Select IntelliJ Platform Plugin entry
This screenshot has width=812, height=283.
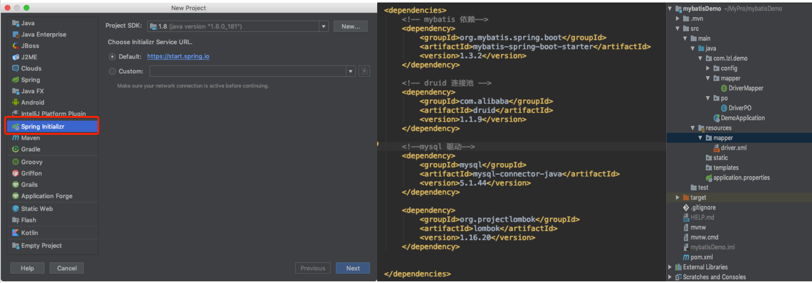53,114
